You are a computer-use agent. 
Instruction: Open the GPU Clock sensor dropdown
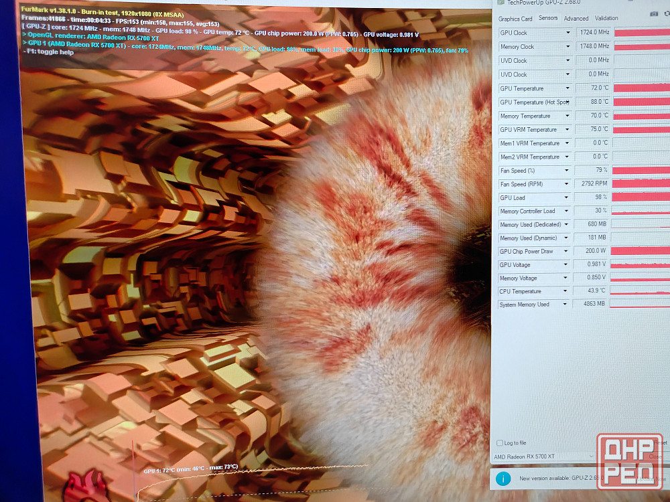point(568,33)
